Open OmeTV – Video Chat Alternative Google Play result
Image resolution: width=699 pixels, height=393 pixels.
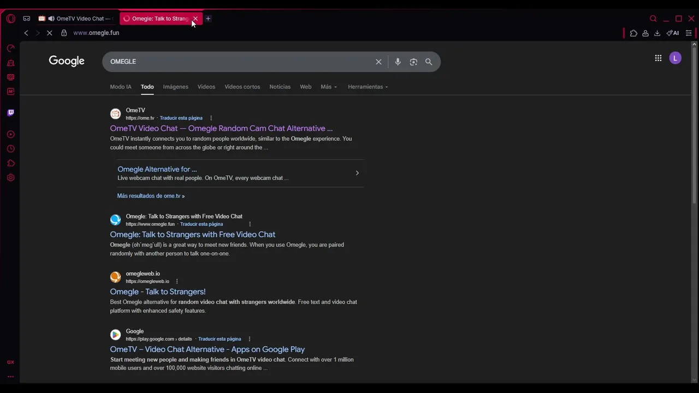[x=208, y=349]
